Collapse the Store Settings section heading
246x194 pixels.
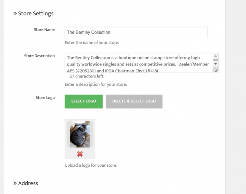[36, 14]
